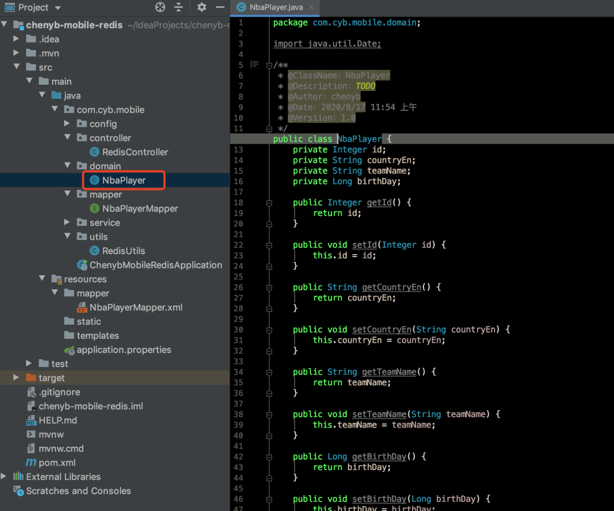Image resolution: width=614 pixels, height=511 pixels.
Task: Click the application.properties file icon
Action: (x=69, y=350)
